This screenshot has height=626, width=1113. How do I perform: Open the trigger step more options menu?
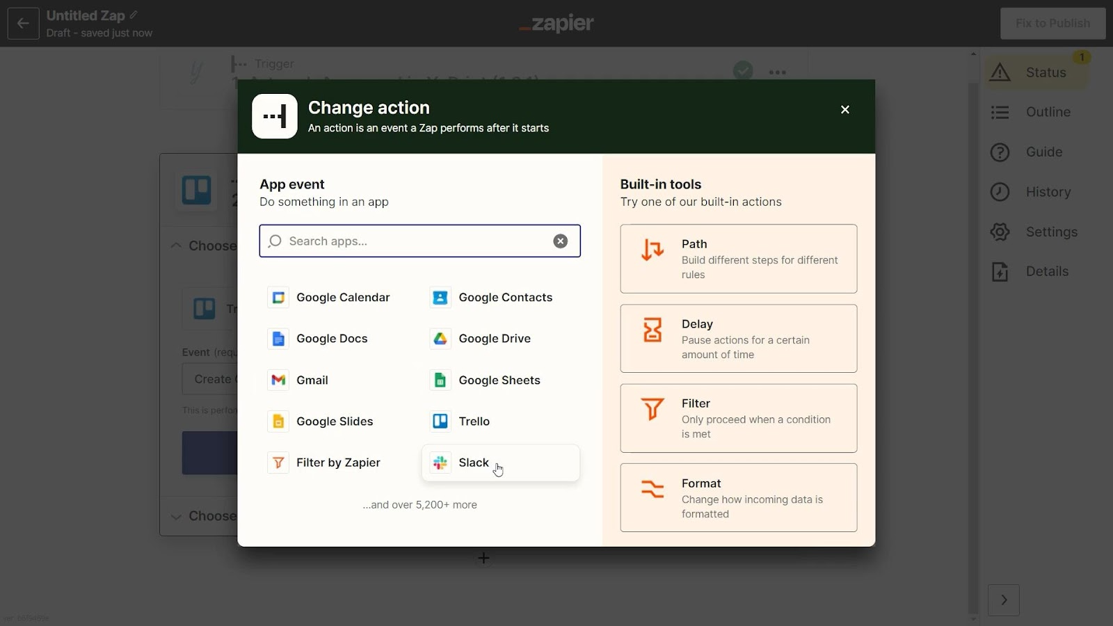pos(777,72)
